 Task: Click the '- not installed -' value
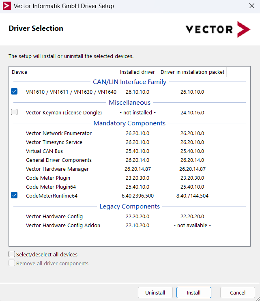pyautogui.click(x=138, y=113)
